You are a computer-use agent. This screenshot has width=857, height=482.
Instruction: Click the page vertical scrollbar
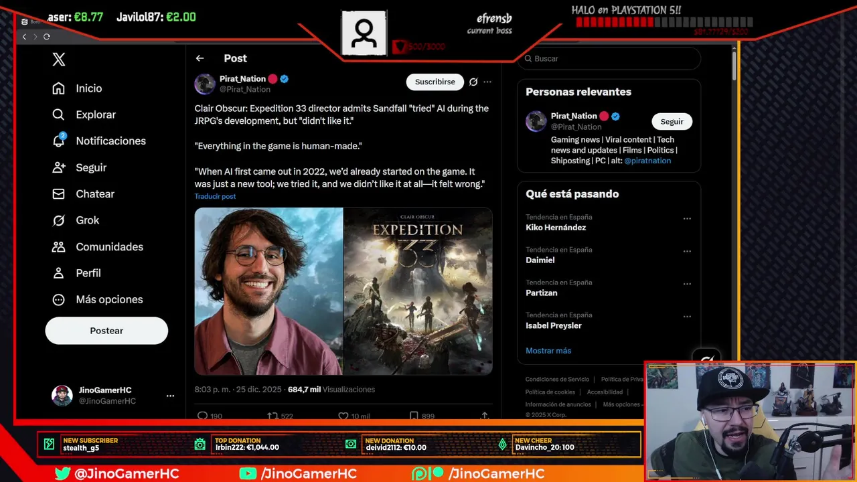pos(734,66)
